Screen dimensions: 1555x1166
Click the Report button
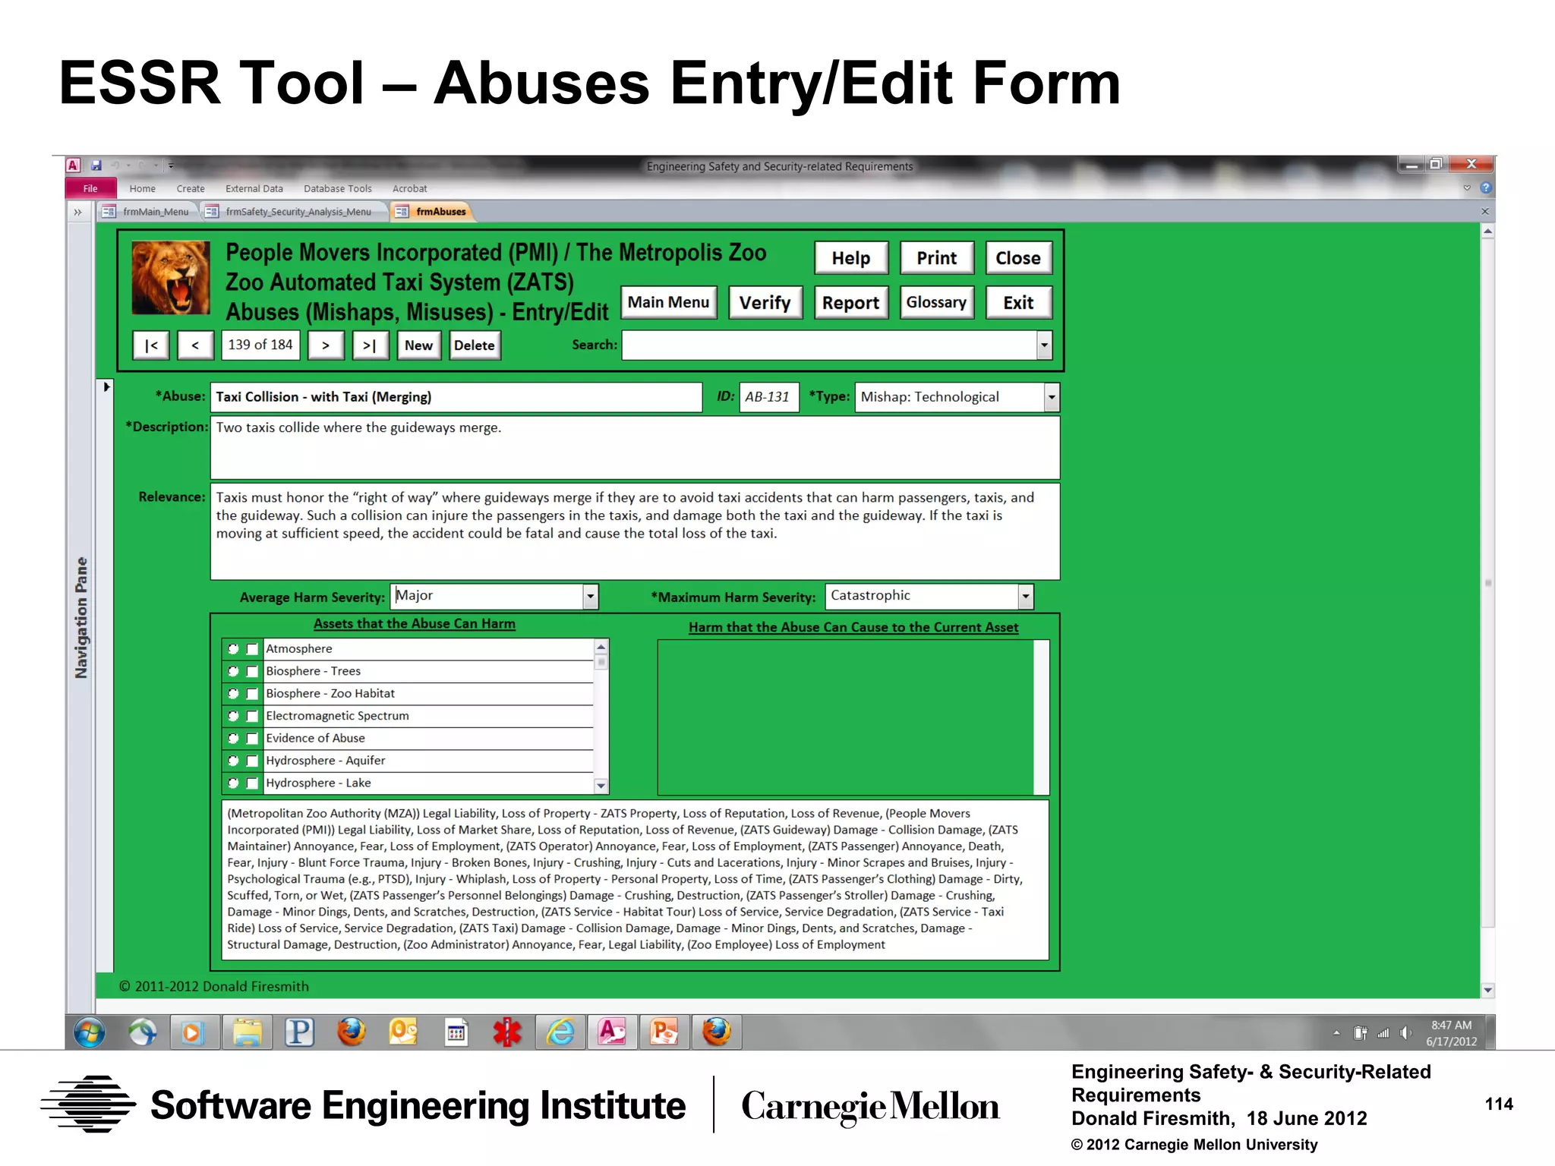coord(850,303)
